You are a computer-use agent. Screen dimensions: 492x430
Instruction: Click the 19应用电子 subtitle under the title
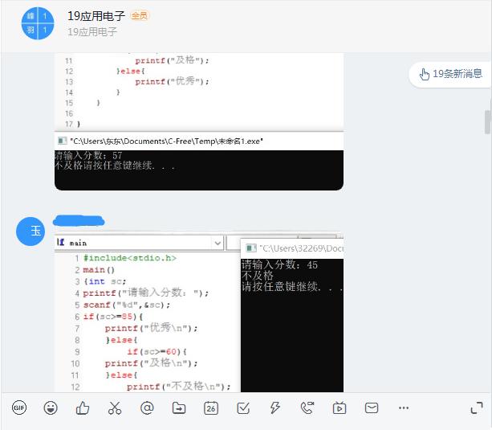(92, 31)
